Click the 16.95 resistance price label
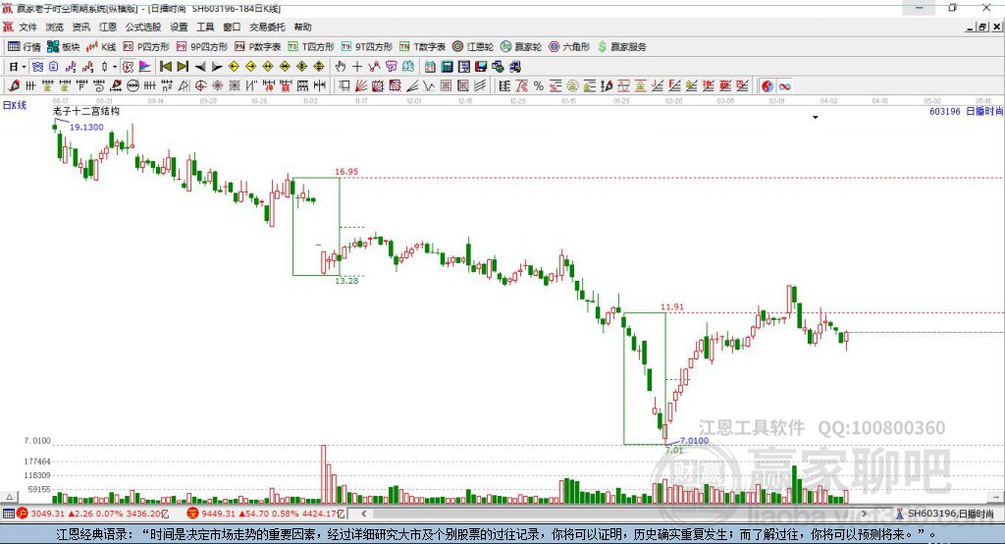The image size is (1005, 544). click(x=346, y=171)
